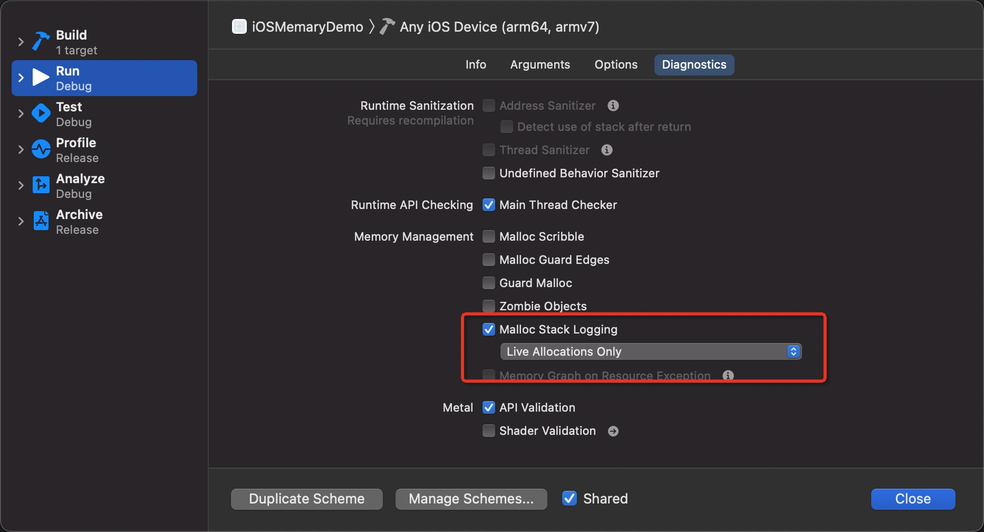984x532 pixels.
Task: Expand the Archive scheme action
Action: pyautogui.click(x=21, y=221)
